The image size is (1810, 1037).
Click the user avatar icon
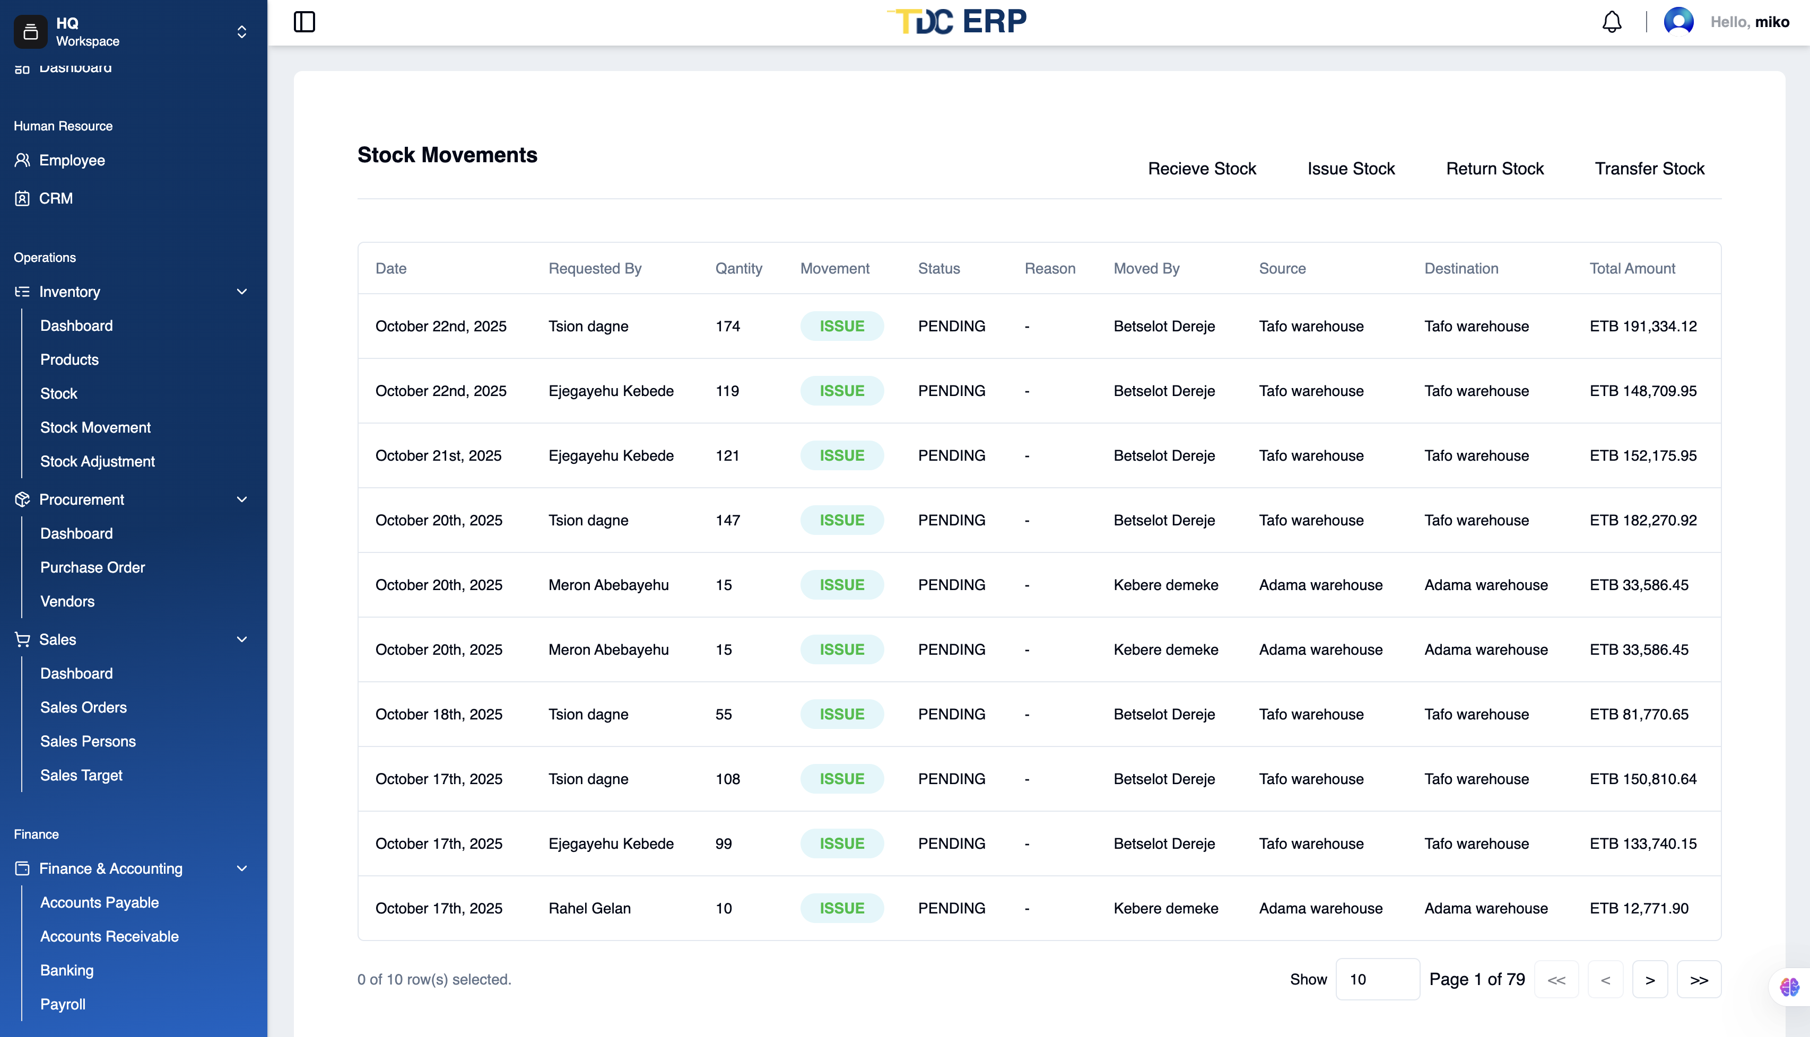(1678, 22)
